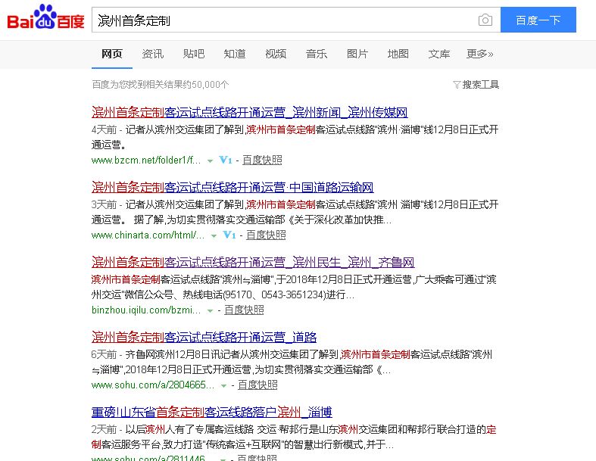The image size is (596, 461).
Task: Open 百度快照 for binzhou.iqilu.com result
Action: coord(244,310)
